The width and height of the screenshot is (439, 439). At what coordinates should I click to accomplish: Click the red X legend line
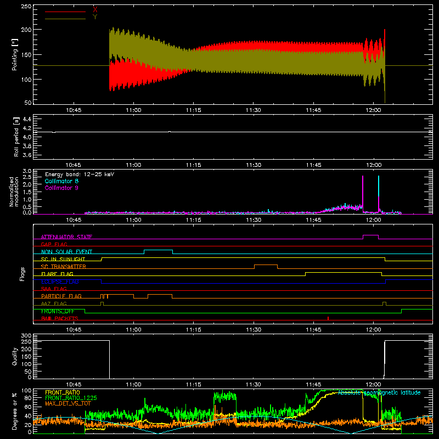(x=65, y=12)
